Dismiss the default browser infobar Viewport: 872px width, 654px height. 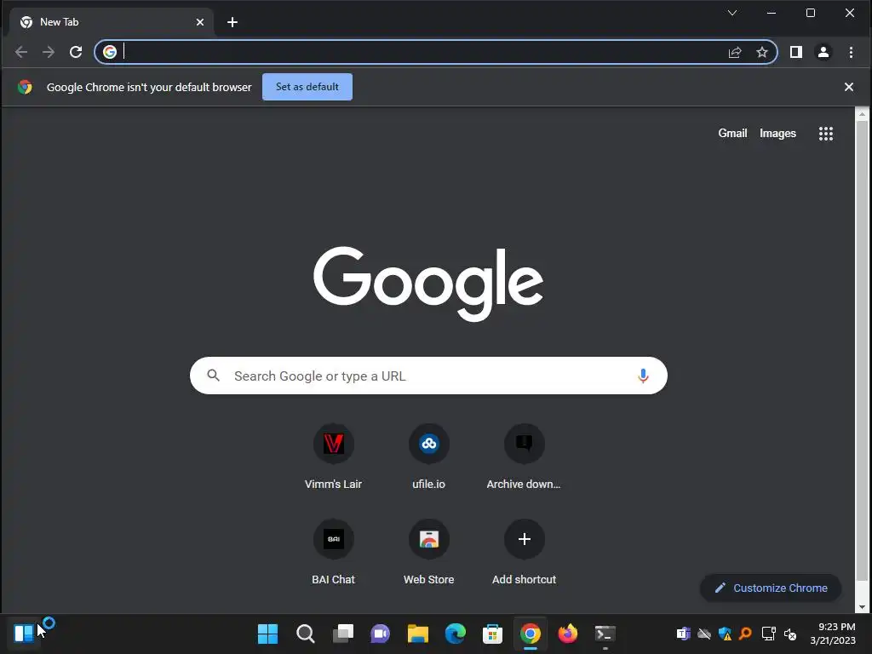click(x=849, y=87)
